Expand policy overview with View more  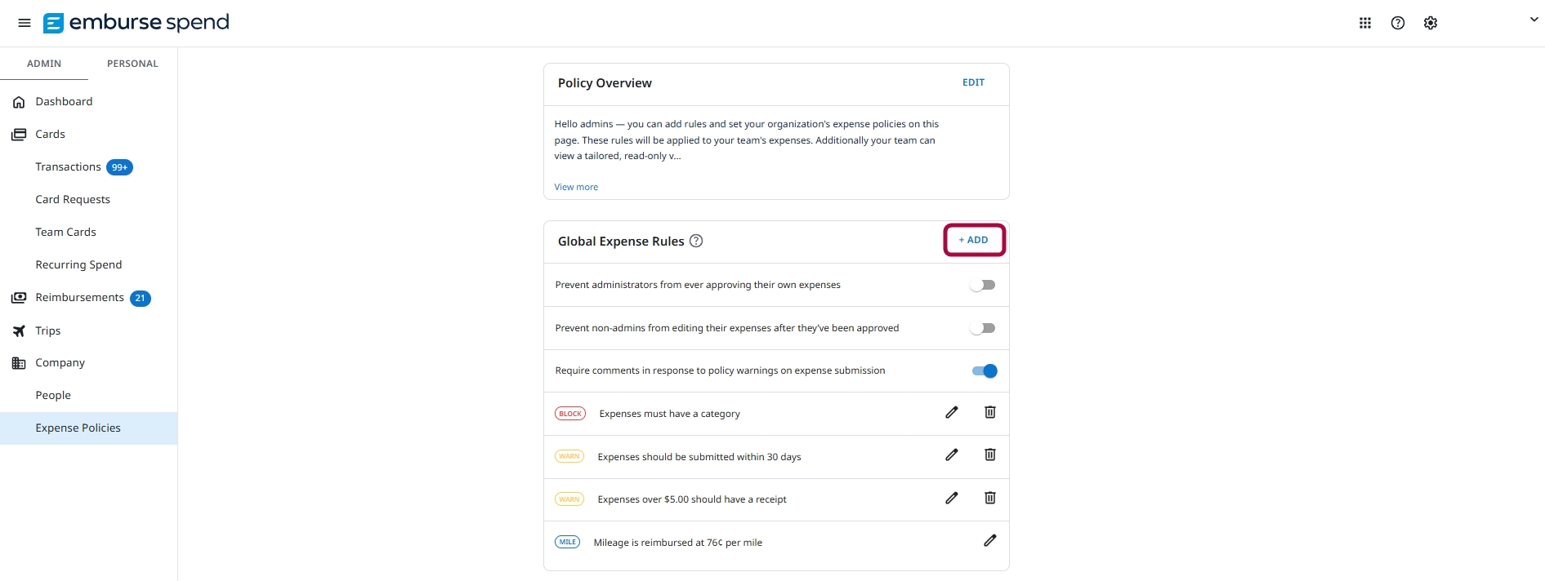[576, 187]
